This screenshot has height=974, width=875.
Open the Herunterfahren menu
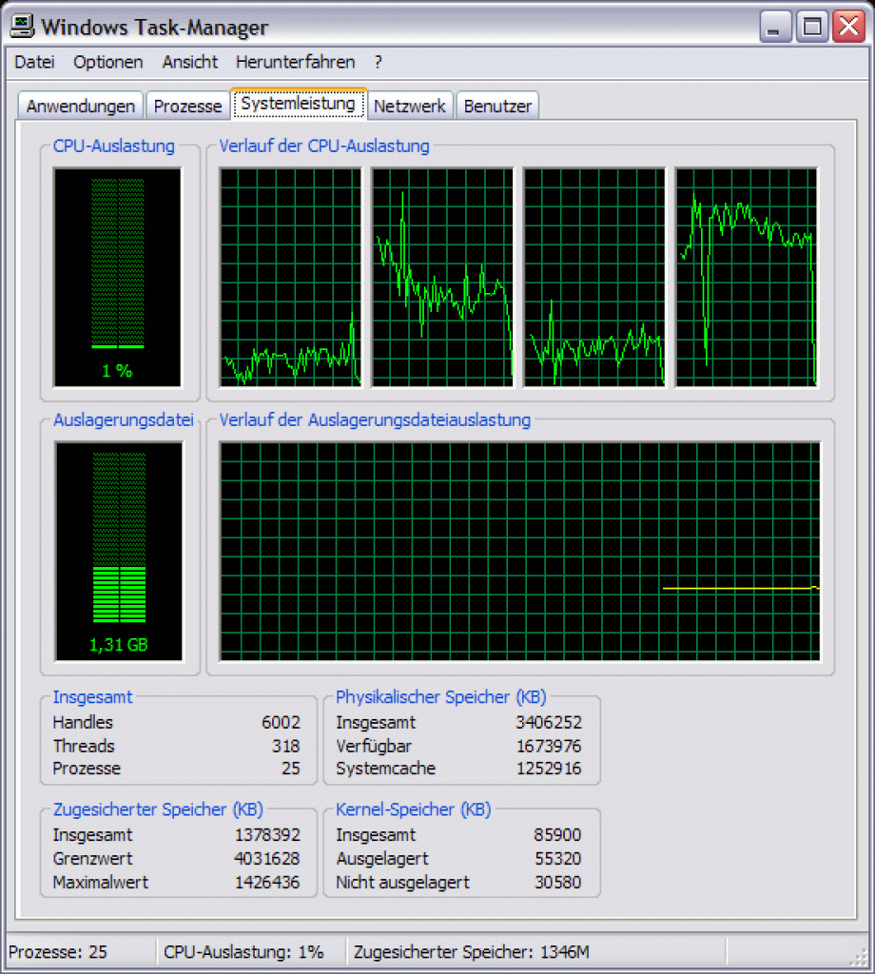[295, 62]
